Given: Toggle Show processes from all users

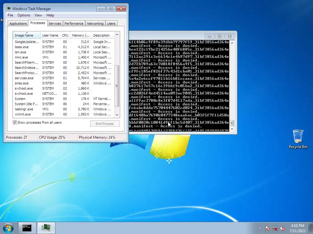Looking at the screenshot, I should pyautogui.click(x=15, y=122).
